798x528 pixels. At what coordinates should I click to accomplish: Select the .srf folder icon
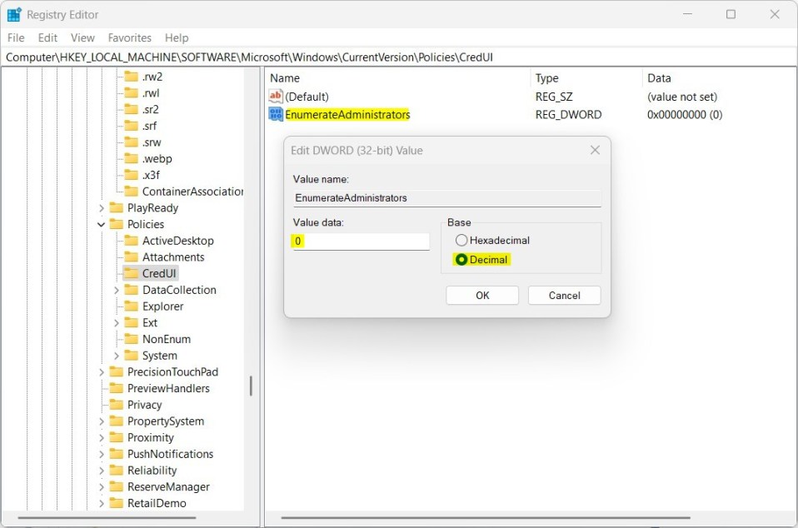pos(132,126)
